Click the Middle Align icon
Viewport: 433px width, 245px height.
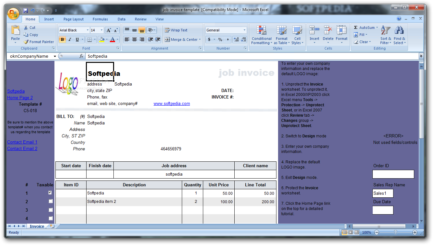(134, 30)
